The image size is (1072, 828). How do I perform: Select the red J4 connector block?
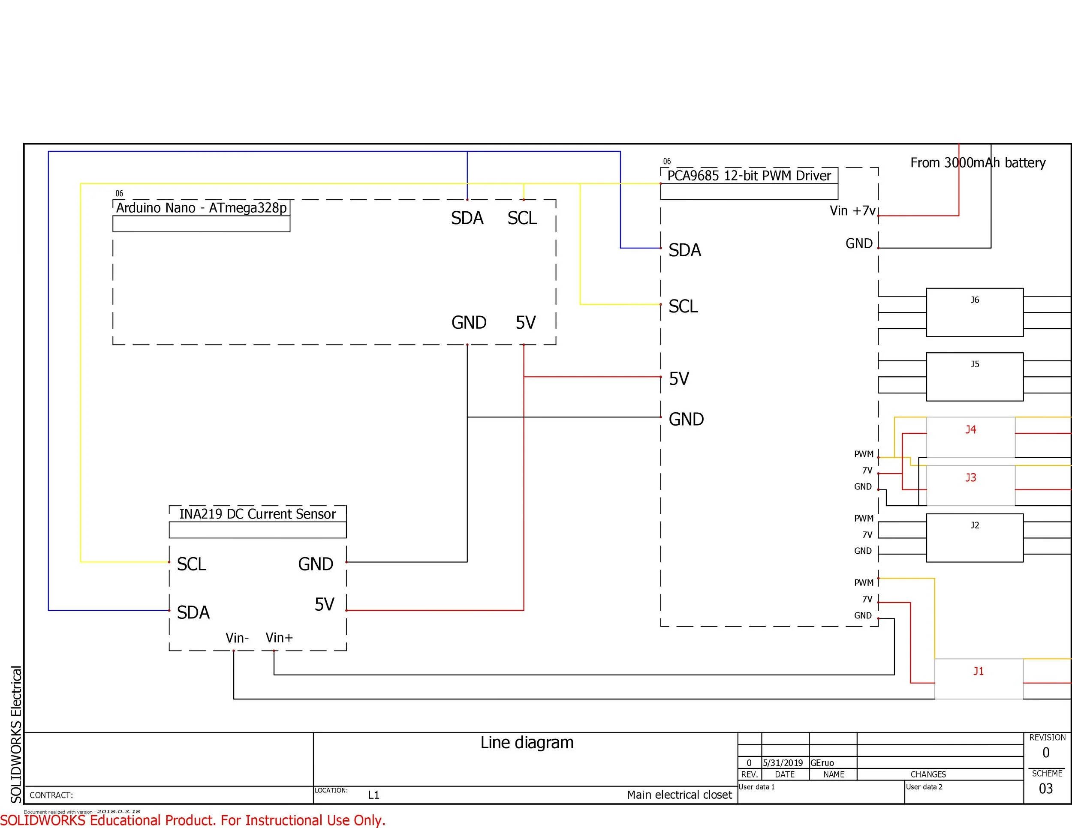coord(970,437)
